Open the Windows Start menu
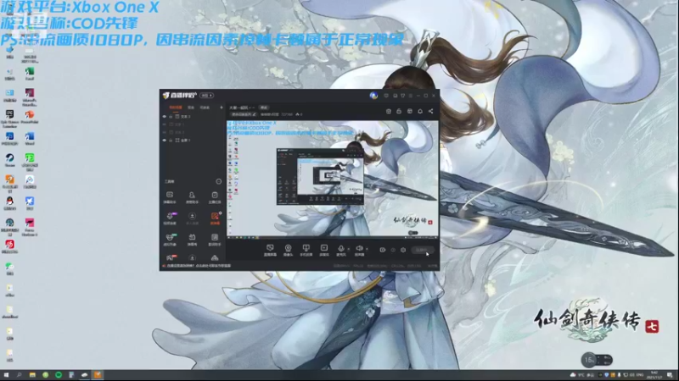This screenshot has height=381, width=679. tap(6, 375)
